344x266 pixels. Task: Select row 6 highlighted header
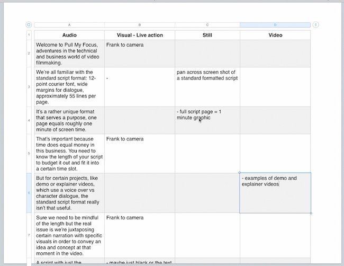point(29,193)
